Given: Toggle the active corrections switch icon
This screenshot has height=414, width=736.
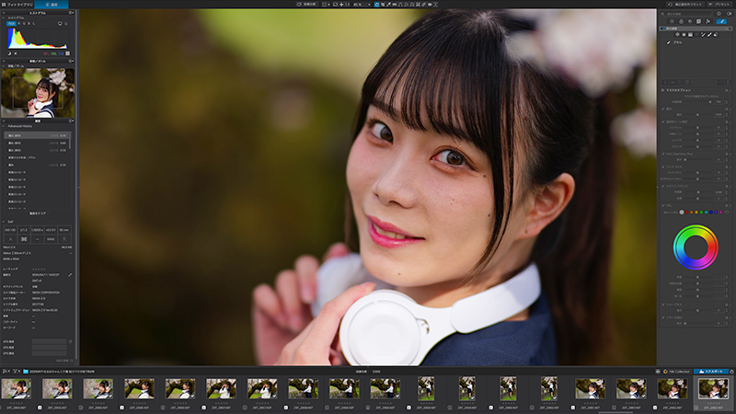Looking at the screenshot, I should [x=729, y=14].
